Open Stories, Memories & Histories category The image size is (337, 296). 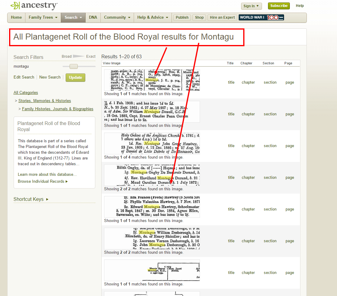(x=44, y=101)
